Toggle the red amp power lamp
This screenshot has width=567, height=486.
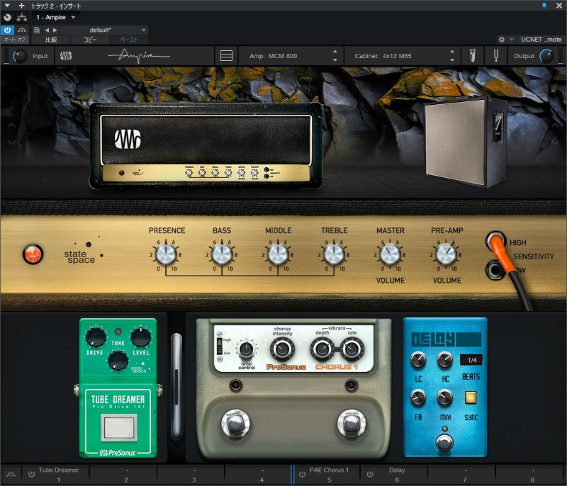[33, 254]
